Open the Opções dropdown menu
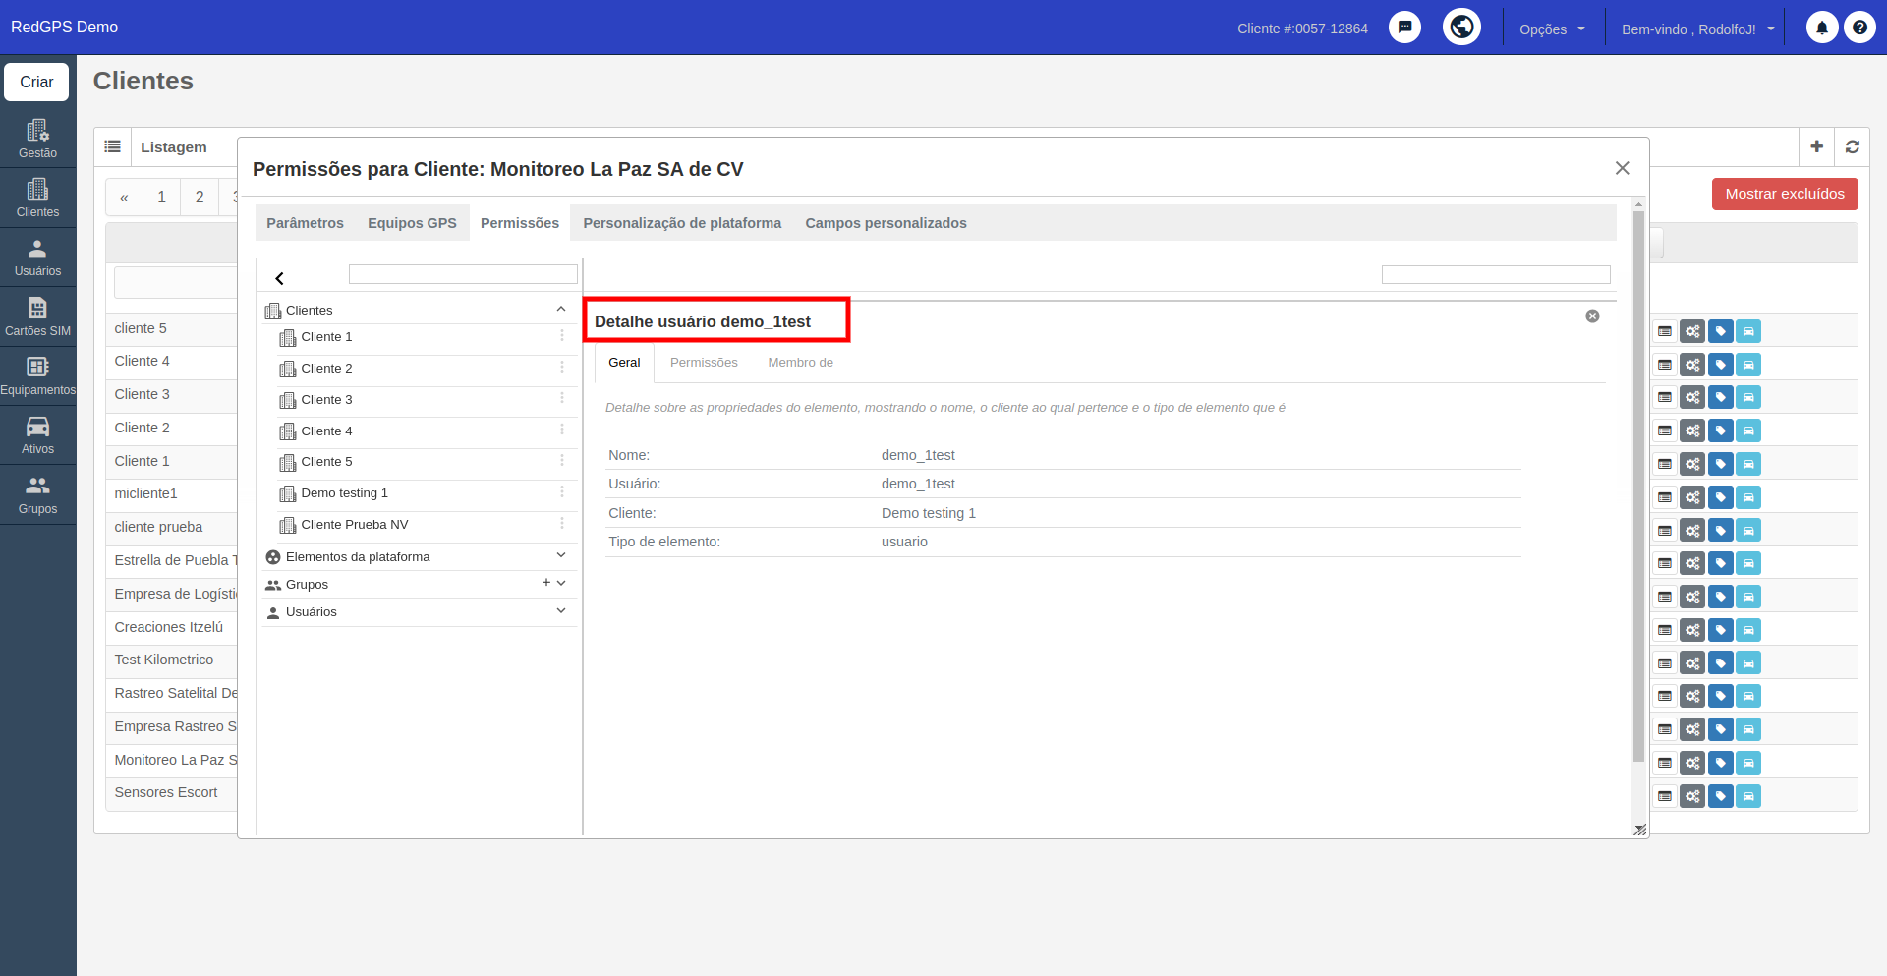Image resolution: width=1887 pixels, height=976 pixels. (1552, 29)
